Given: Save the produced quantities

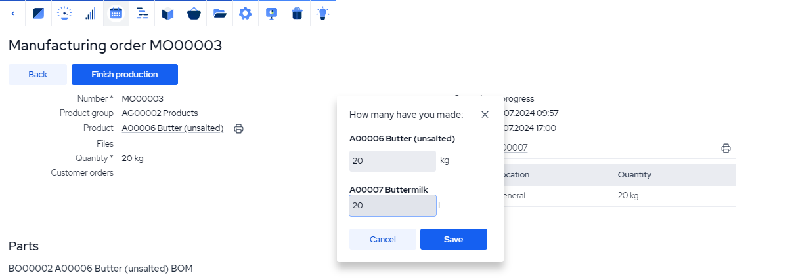Looking at the screenshot, I should pyautogui.click(x=453, y=239).
